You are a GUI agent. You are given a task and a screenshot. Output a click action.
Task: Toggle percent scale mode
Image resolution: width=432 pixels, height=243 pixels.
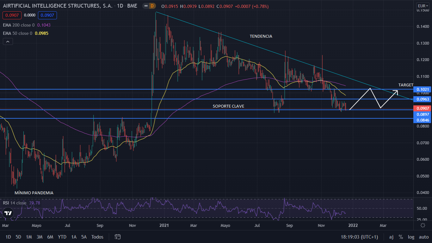tap(401, 237)
